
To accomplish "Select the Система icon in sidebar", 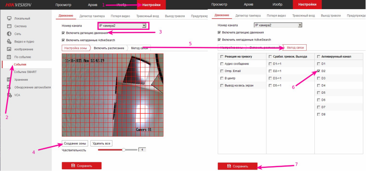I will point(10,26).
